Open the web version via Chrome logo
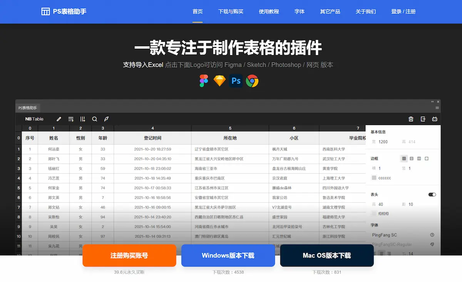The width and height of the screenshot is (462, 282). coord(252,81)
